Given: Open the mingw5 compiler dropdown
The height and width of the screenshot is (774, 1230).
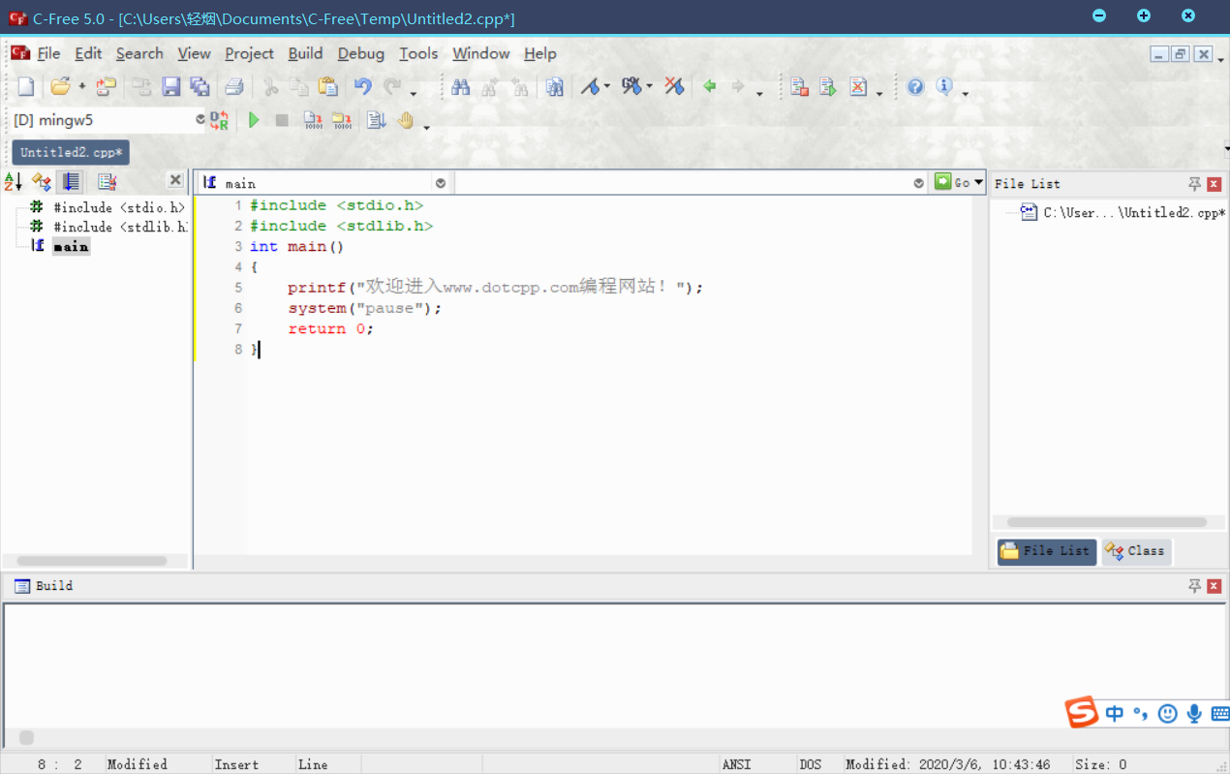Looking at the screenshot, I should [x=200, y=120].
